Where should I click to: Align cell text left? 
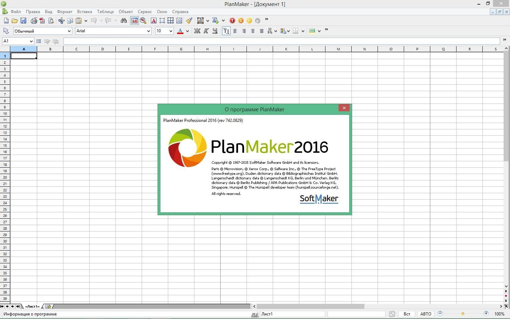click(235, 31)
